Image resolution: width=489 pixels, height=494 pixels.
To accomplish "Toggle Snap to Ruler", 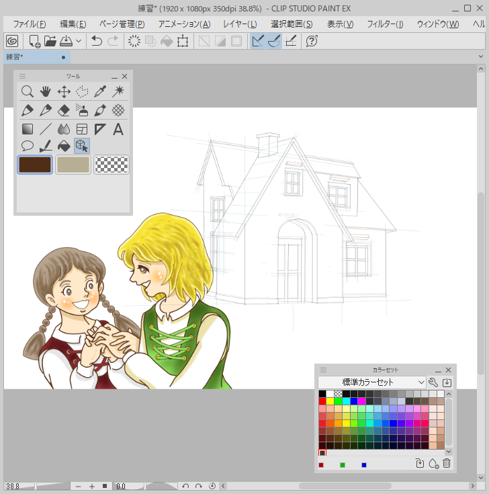I will [x=258, y=41].
